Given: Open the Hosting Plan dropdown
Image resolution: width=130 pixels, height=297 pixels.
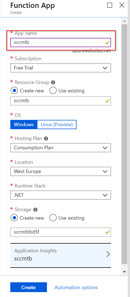Looking at the screenshot, I should coord(61,148).
